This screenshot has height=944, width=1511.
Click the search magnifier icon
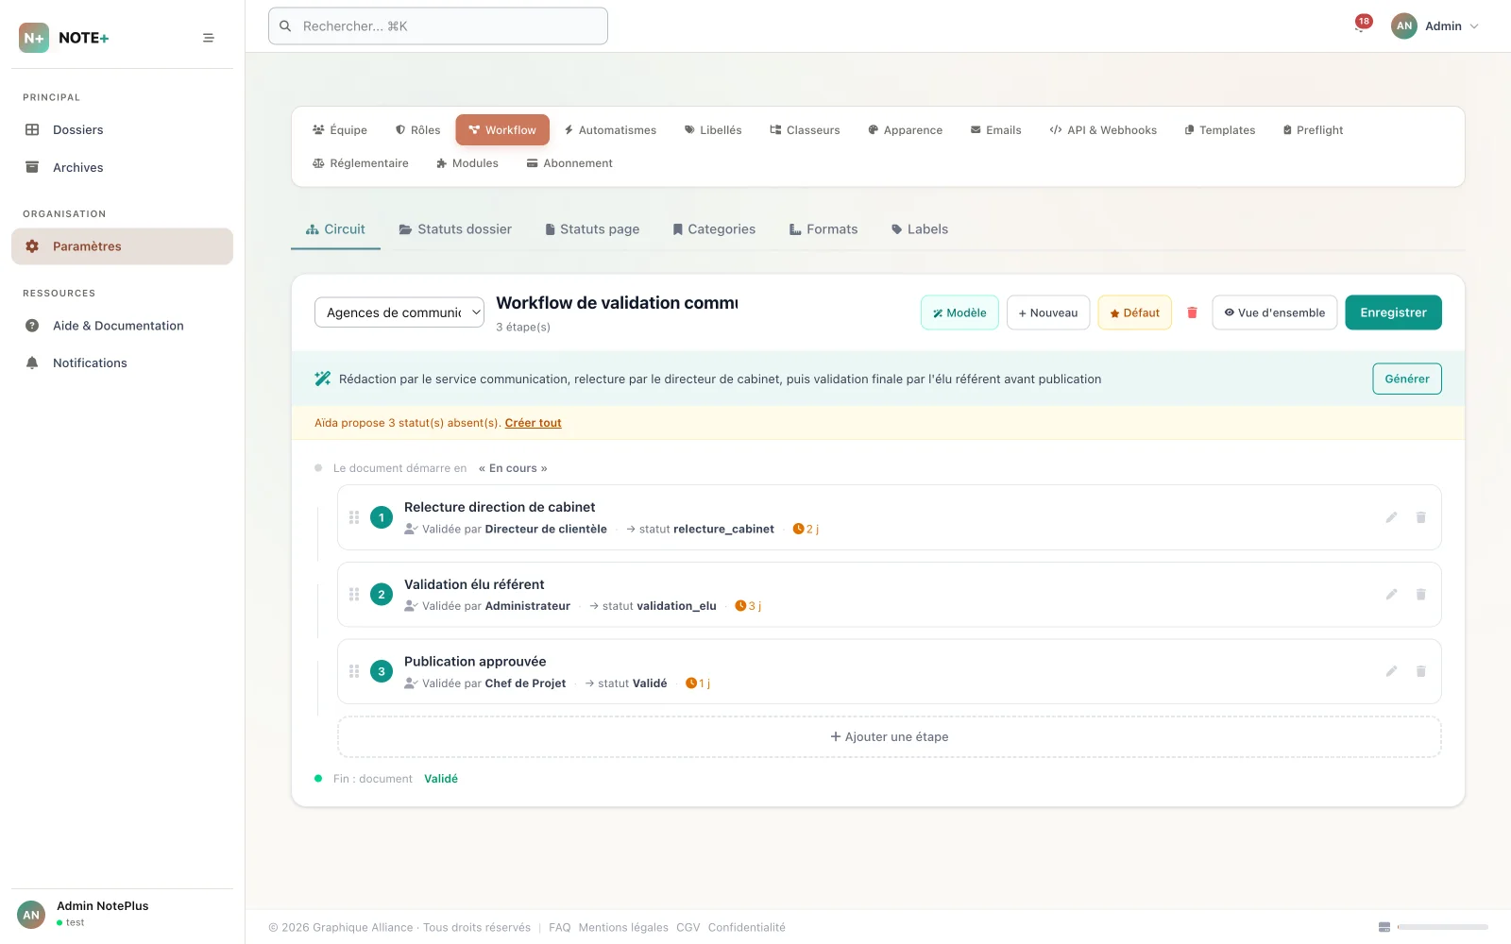point(285,26)
